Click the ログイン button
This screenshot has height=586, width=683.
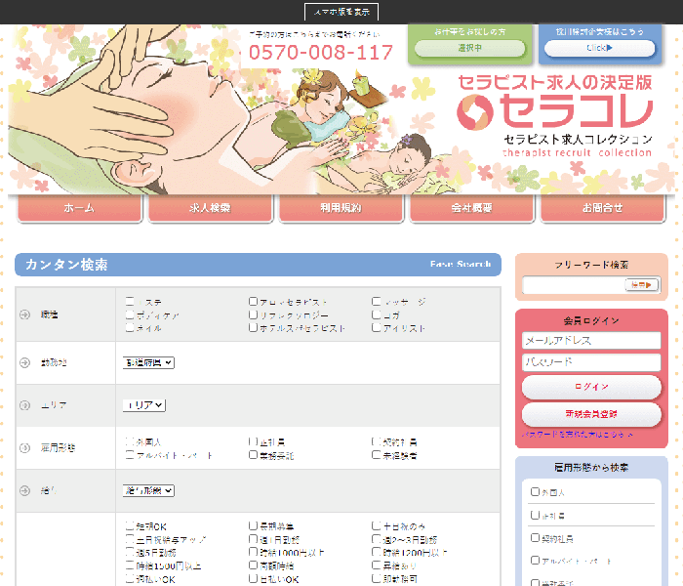(x=591, y=387)
